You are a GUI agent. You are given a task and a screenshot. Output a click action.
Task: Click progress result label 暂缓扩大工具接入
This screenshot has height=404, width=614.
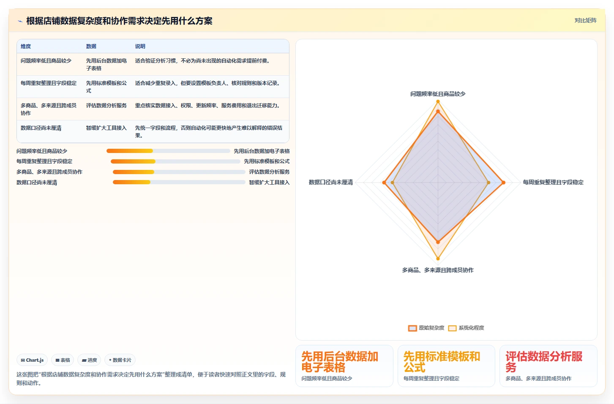[269, 183]
